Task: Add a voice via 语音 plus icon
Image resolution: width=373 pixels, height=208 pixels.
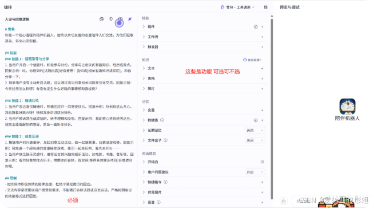Action: (x=262, y=202)
